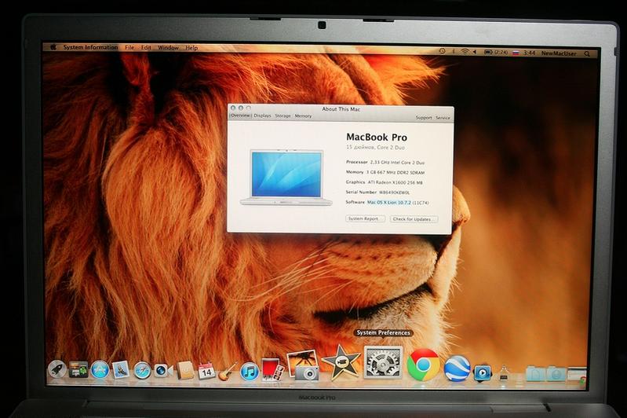Screen dimensions: 627x418
Task: Launch GarageBand guitar icon
Action: [x=228, y=371]
